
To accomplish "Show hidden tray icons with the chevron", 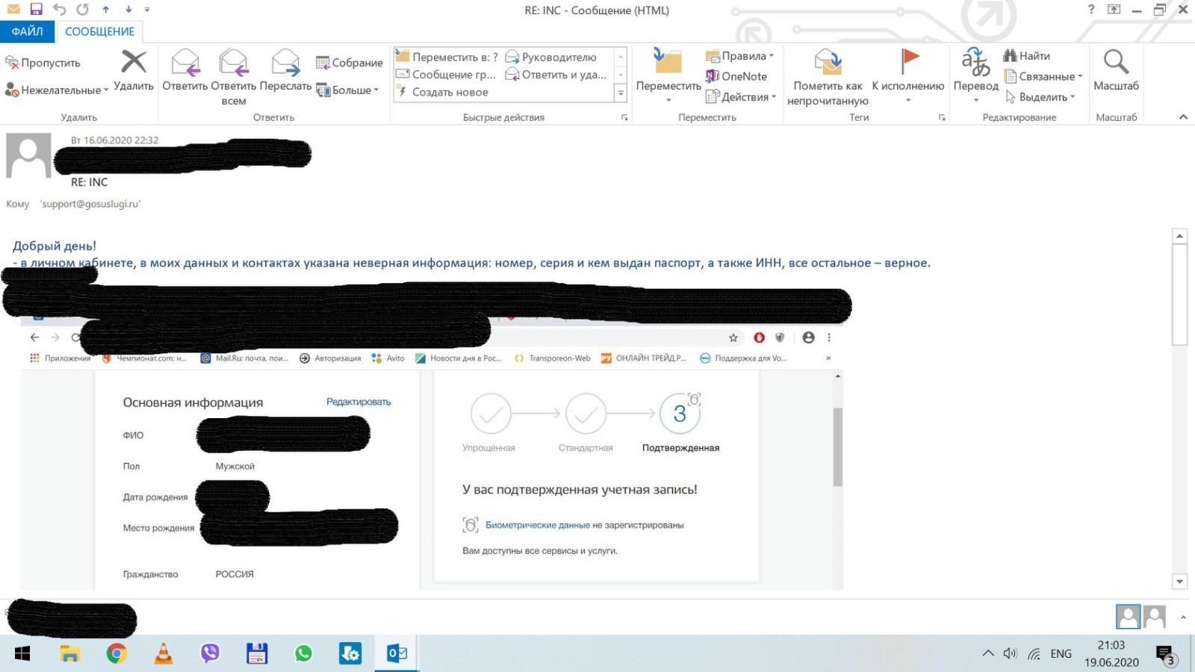I will (988, 654).
